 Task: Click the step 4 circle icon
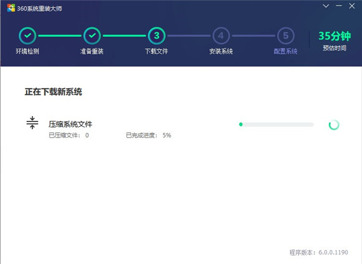click(x=221, y=36)
